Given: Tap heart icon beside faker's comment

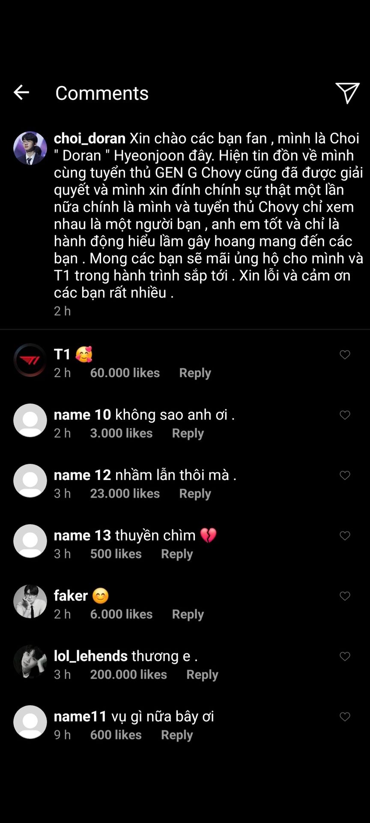Looking at the screenshot, I should 345,596.
